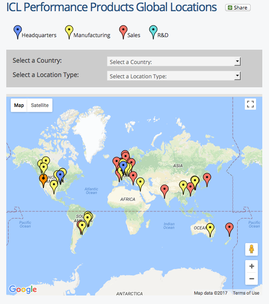The width and height of the screenshot is (269, 304).
Task: Open the Select a Location Type dropdown
Action: [x=174, y=76]
